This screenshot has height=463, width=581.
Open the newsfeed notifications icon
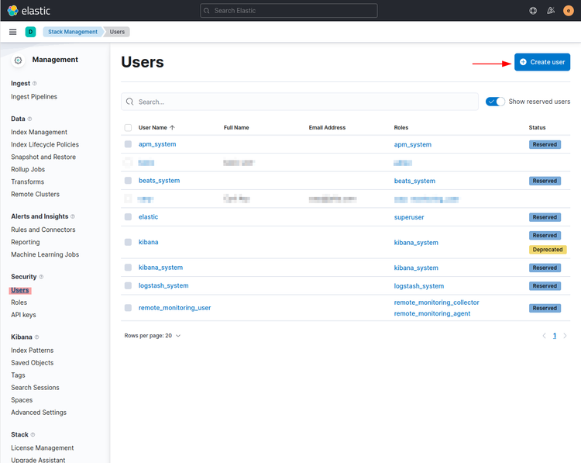(551, 11)
